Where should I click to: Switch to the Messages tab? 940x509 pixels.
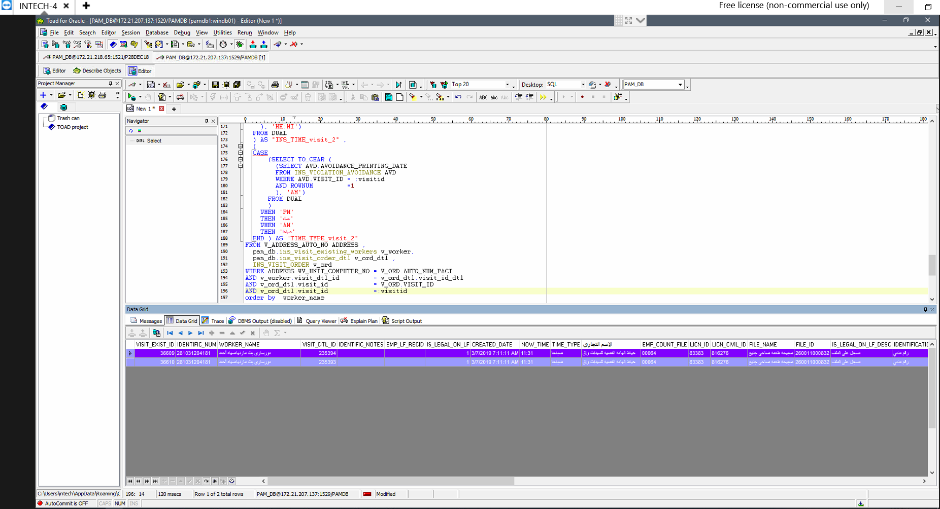point(146,321)
